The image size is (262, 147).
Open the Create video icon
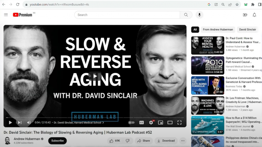click(245, 15)
